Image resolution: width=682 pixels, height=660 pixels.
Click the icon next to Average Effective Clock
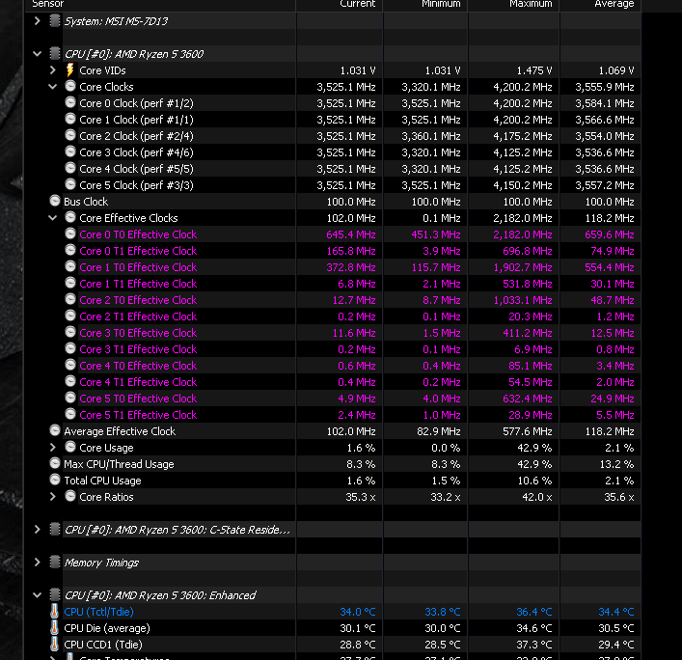click(x=55, y=431)
